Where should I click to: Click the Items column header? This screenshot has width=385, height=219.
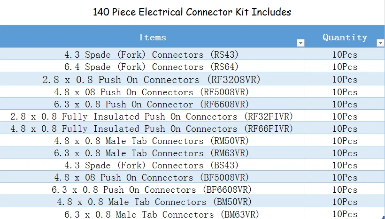(x=152, y=37)
